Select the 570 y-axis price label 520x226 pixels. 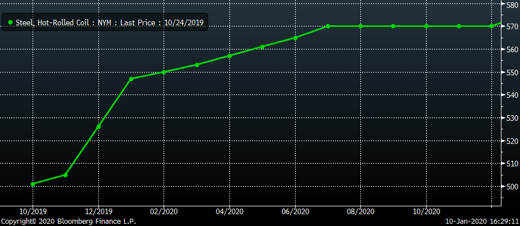510,27
